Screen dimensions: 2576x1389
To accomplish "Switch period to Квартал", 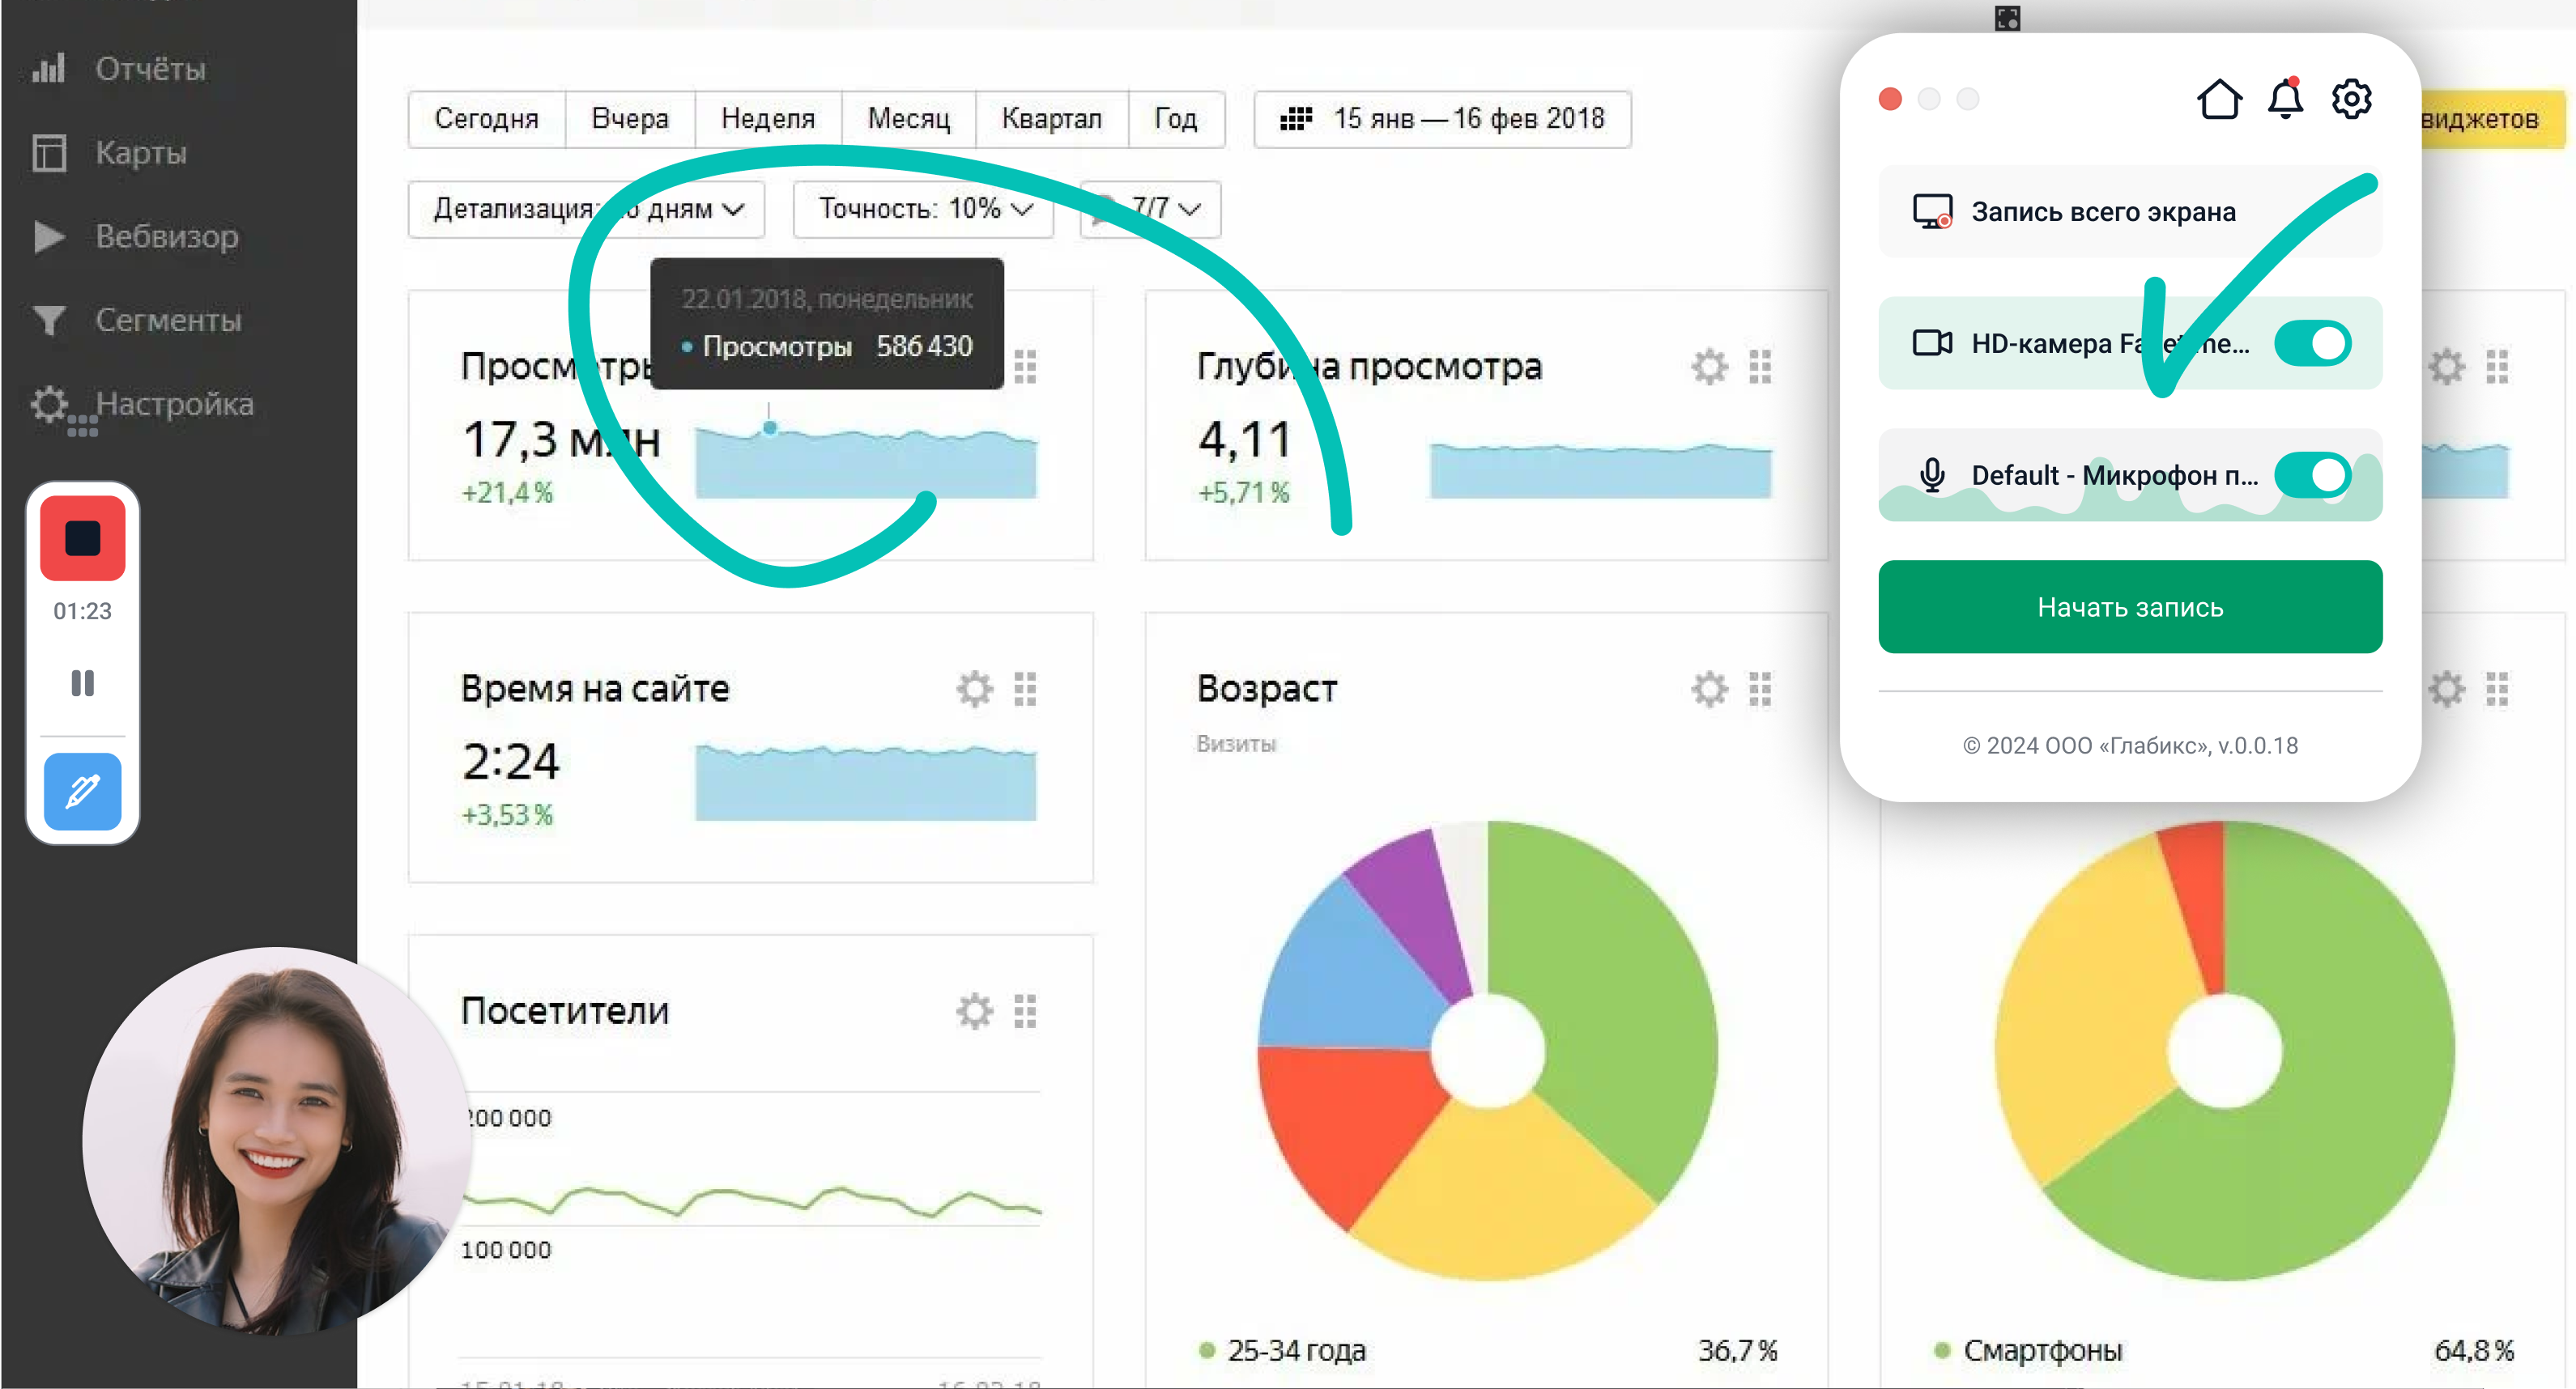I will (x=1051, y=119).
